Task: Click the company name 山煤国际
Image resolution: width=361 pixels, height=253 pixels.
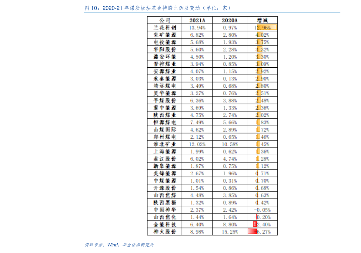Action: [165, 130]
